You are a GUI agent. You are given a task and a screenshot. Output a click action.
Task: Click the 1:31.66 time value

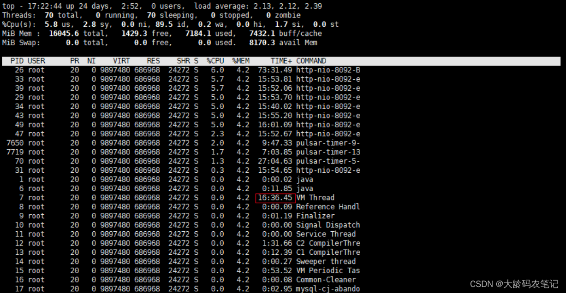(x=277, y=243)
